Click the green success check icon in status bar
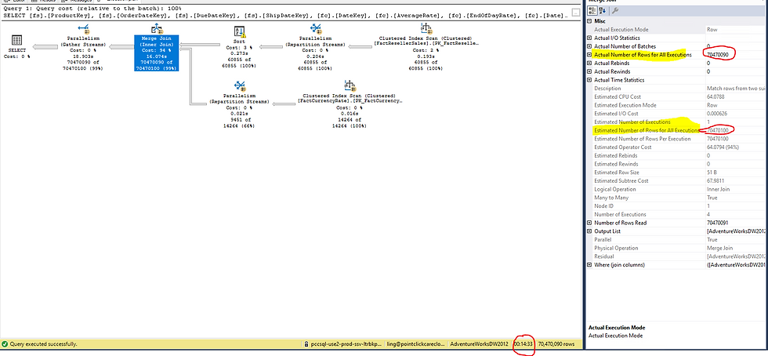 tap(5, 344)
